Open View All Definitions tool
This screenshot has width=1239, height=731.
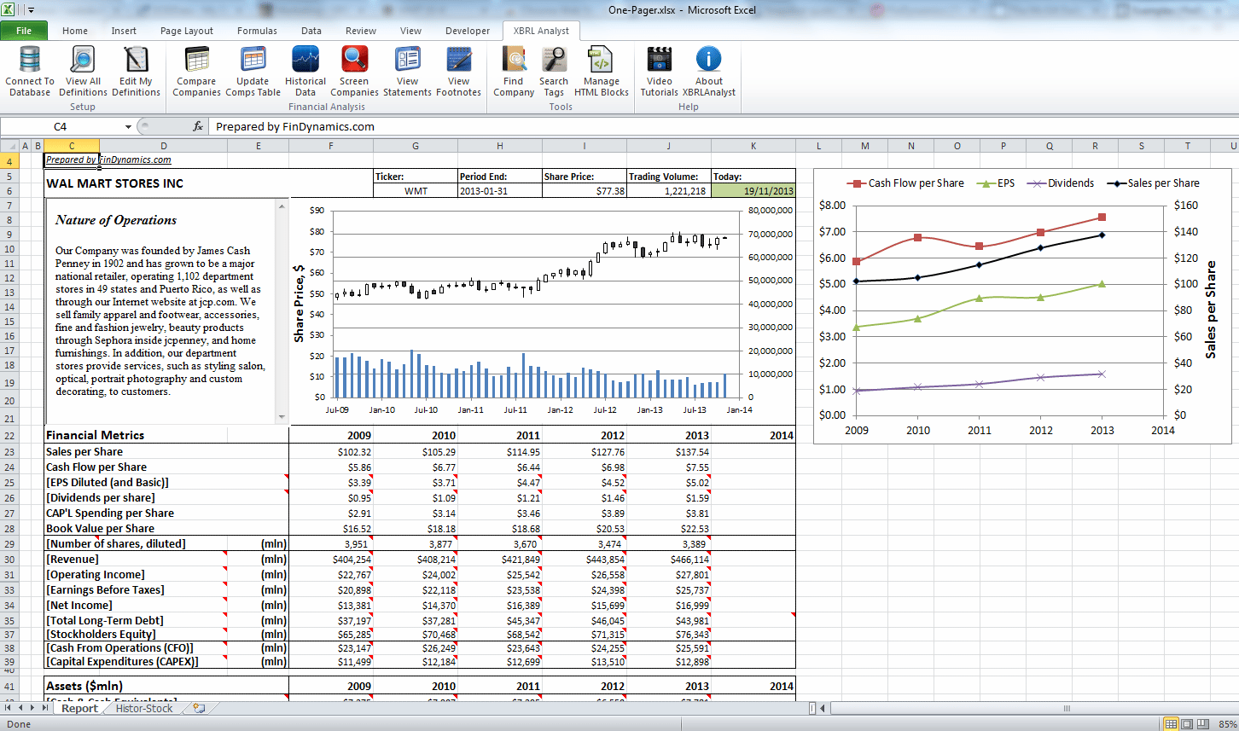coord(83,70)
